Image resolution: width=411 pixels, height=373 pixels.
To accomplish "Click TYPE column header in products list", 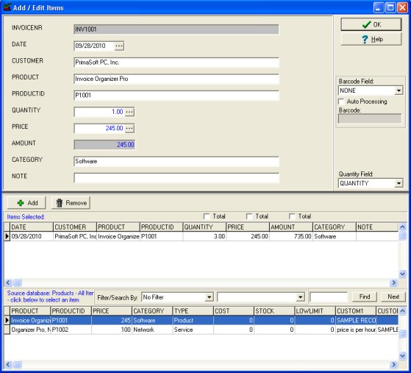I will click(x=193, y=310).
